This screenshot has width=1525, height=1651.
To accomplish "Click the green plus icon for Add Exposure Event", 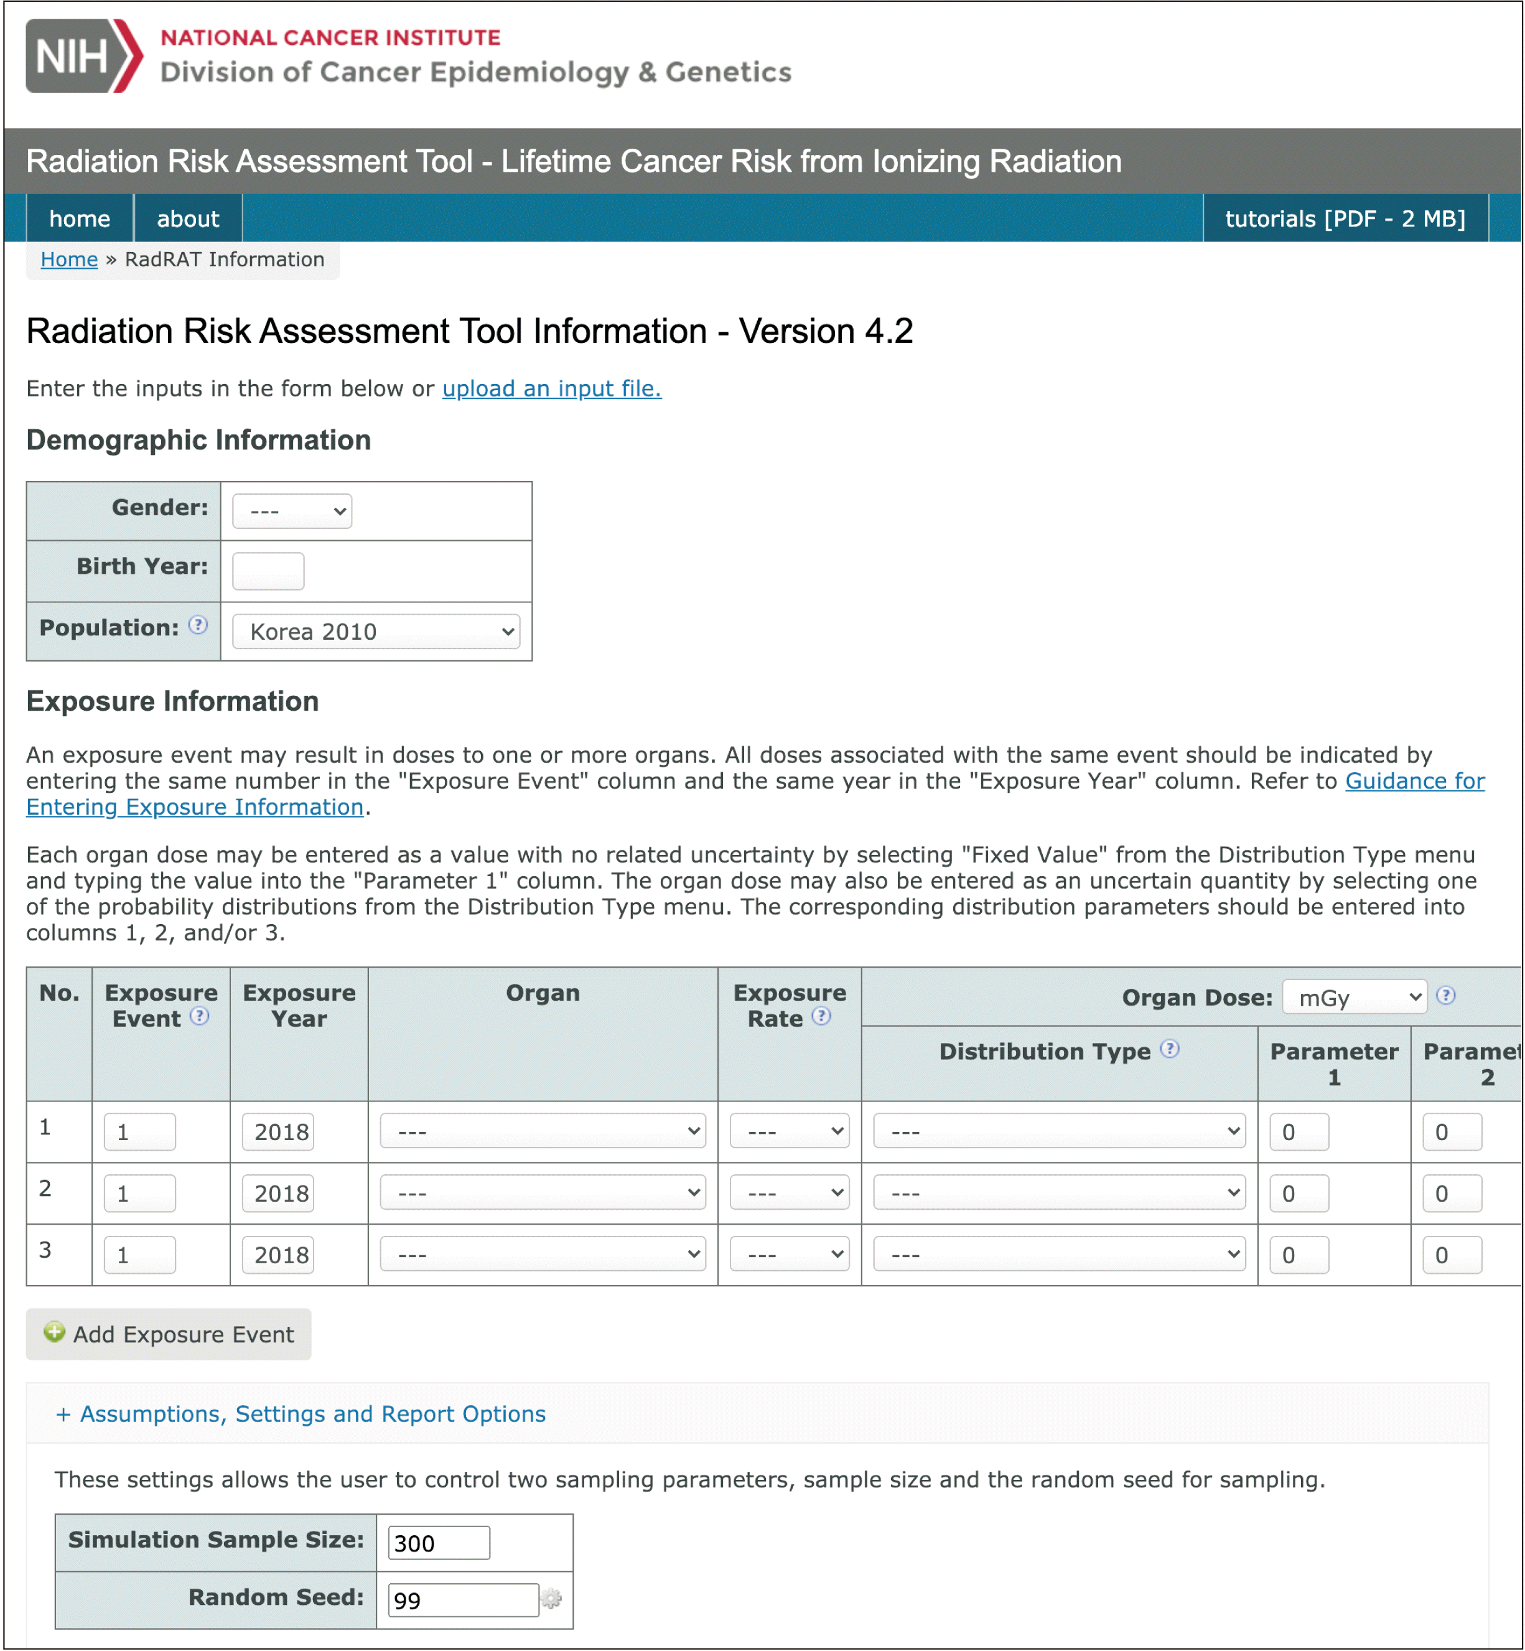I will click(55, 1332).
